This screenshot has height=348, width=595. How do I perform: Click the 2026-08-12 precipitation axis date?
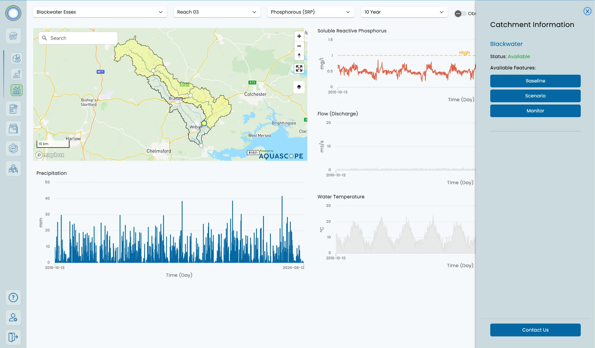[x=293, y=268]
